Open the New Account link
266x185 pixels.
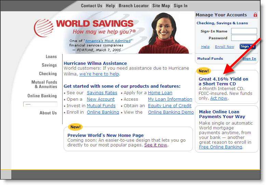click(101, 99)
